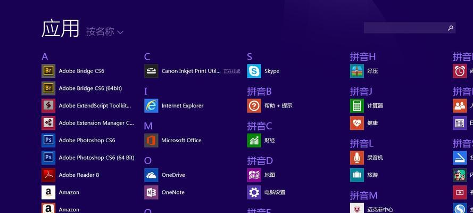
Task: Select the I group header
Action: pos(146,92)
